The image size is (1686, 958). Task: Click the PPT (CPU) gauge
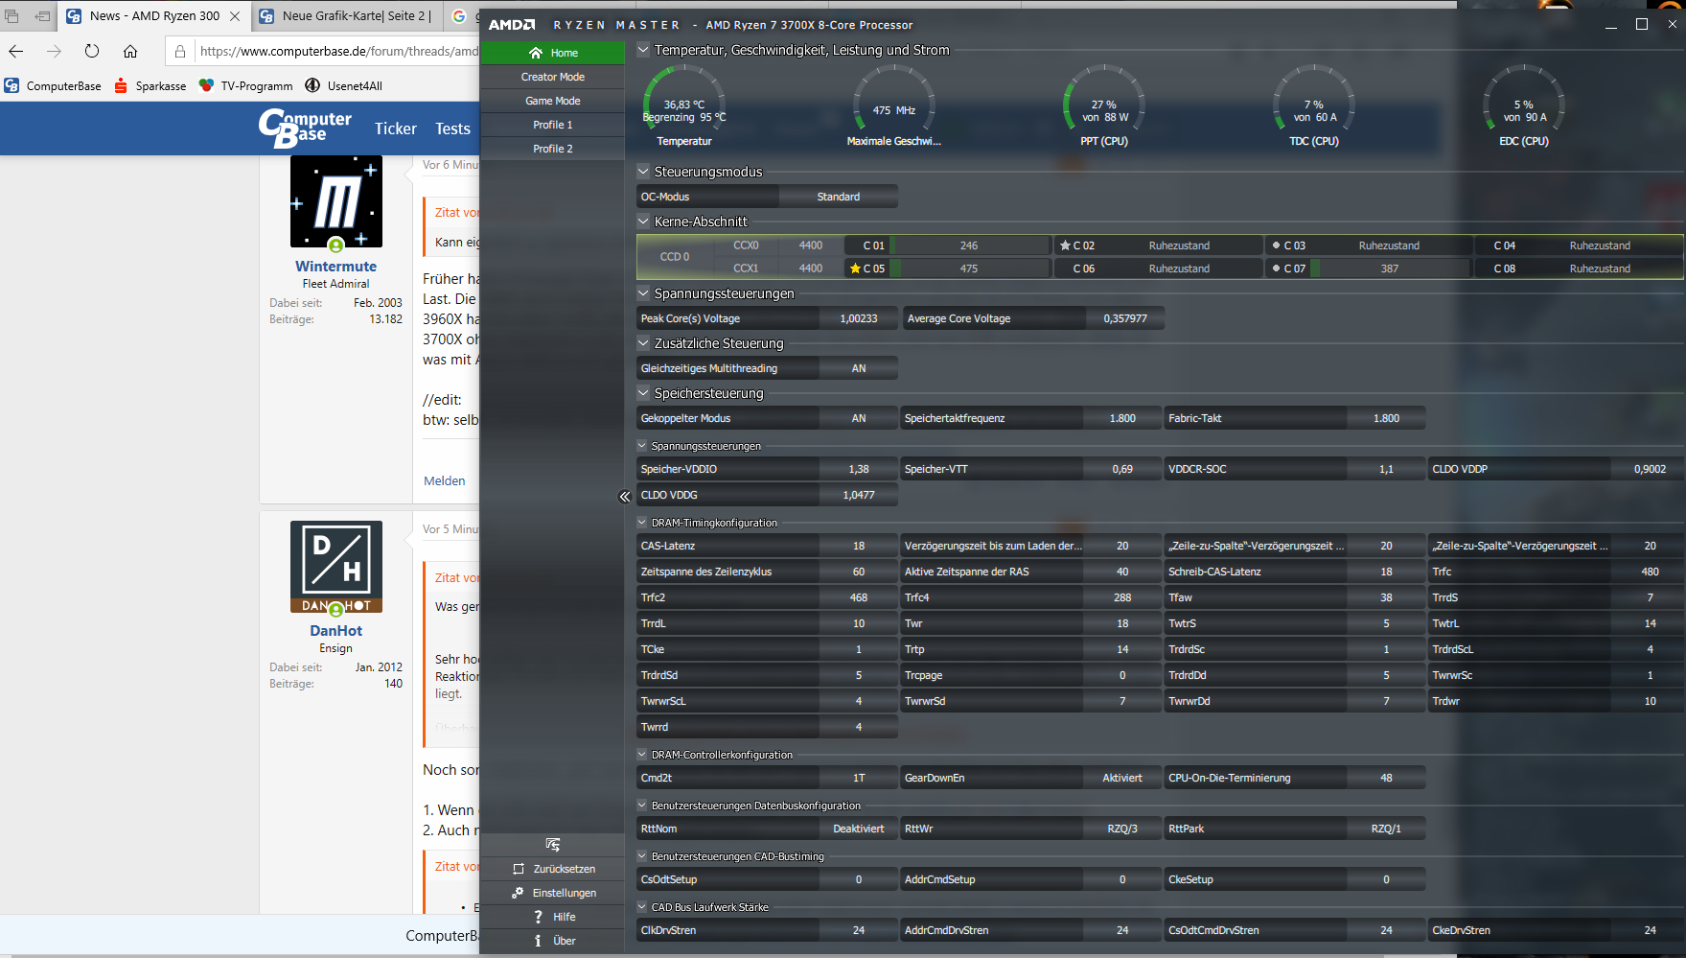tap(1104, 105)
